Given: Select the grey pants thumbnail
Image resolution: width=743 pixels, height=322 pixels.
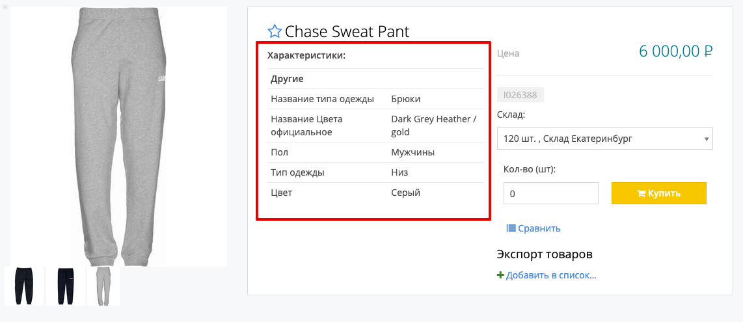Looking at the screenshot, I should 103,286.
